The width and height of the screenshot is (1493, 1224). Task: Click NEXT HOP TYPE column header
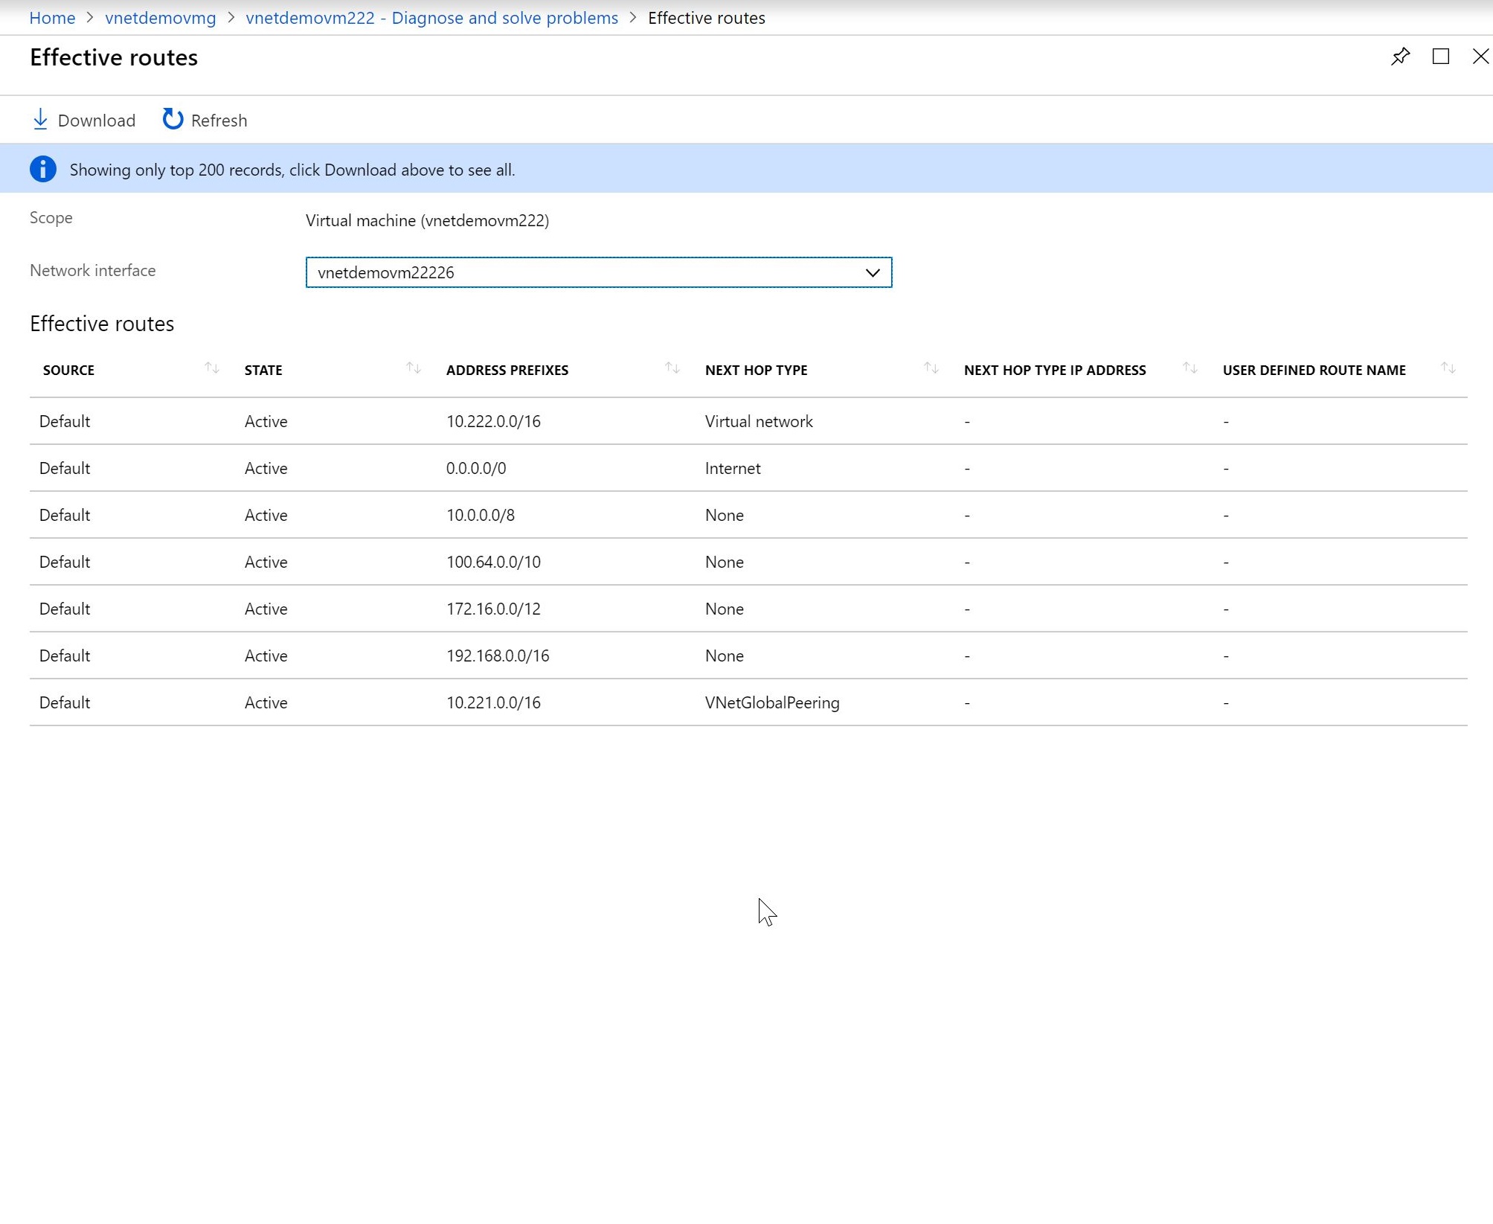click(757, 370)
